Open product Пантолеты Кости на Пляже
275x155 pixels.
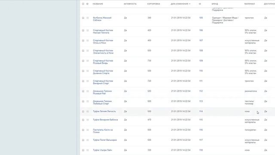tap(103, 131)
